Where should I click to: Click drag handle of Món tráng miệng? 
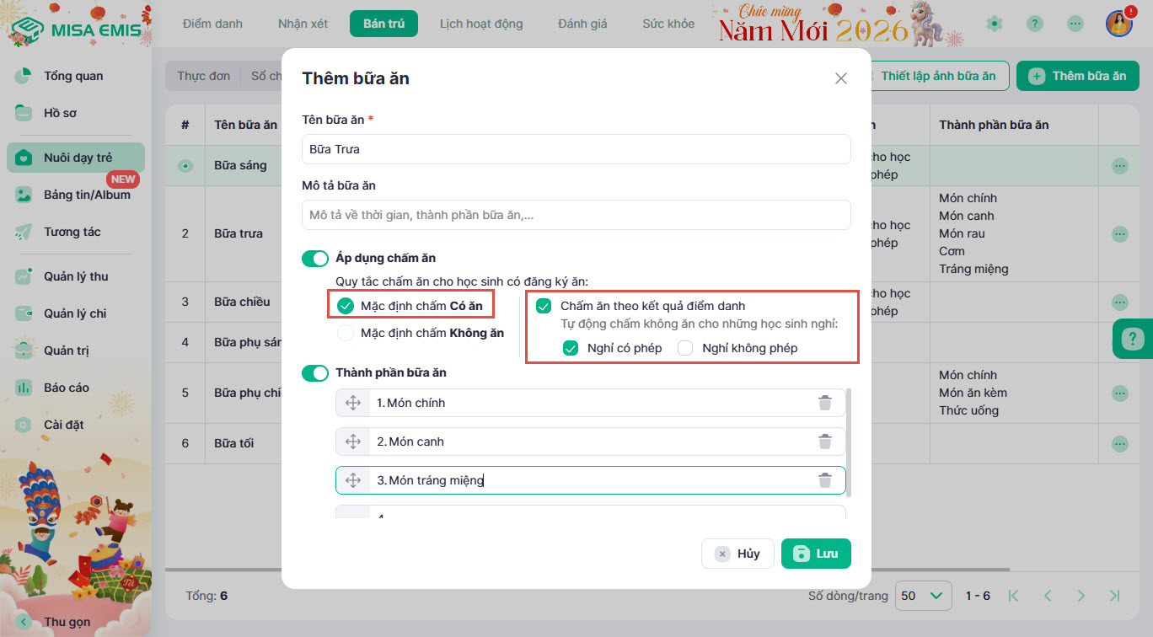[x=353, y=480]
